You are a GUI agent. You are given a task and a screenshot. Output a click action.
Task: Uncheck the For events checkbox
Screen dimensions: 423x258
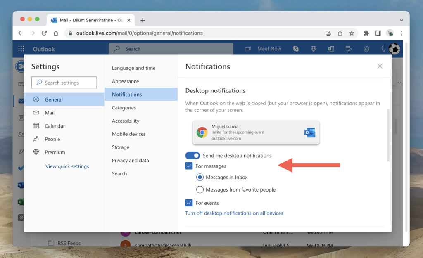point(189,203)
